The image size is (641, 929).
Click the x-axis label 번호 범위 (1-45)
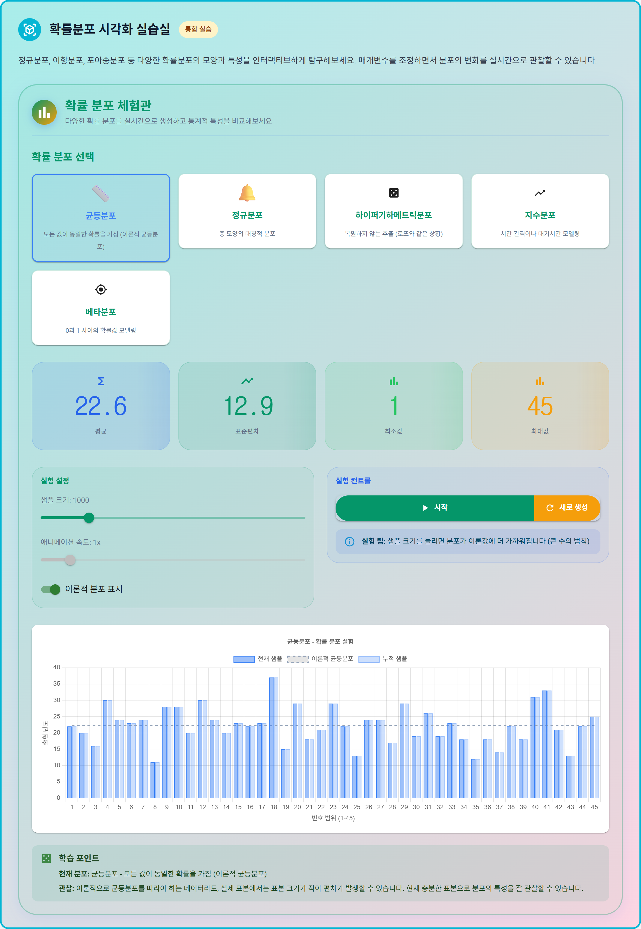click(333, 818)
